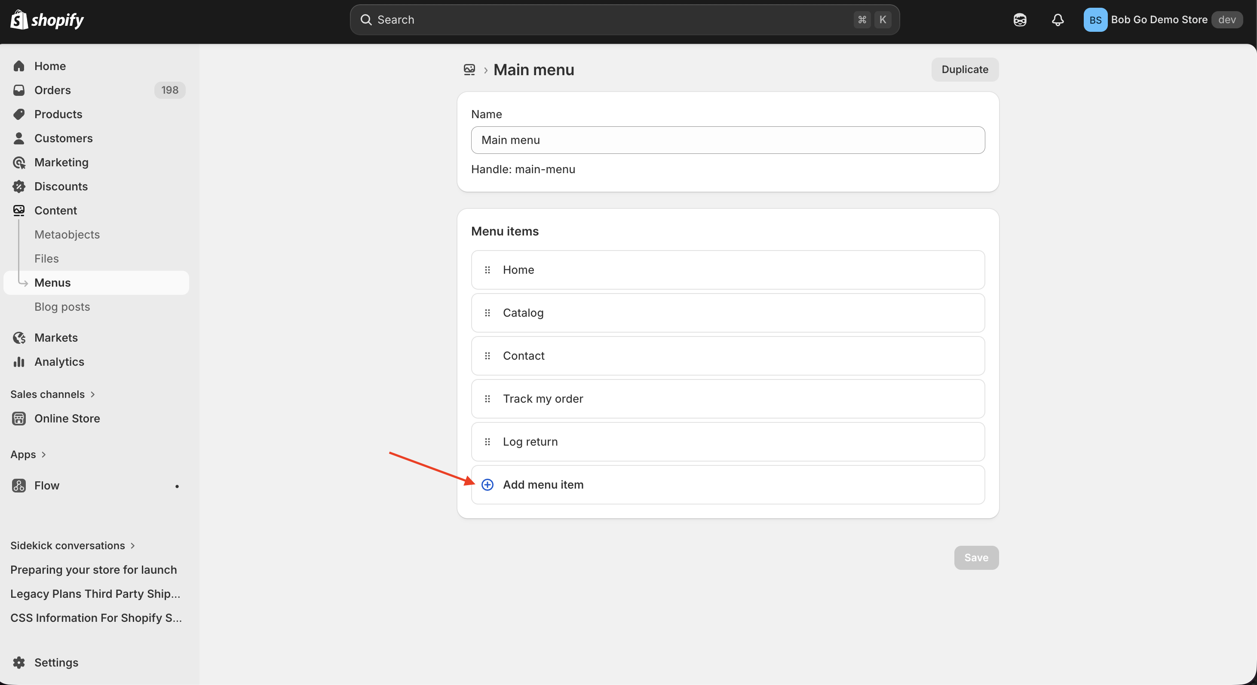Screen dimensions: 1257x685
Task: Click the Shopify logo
Action: (47, 19)
